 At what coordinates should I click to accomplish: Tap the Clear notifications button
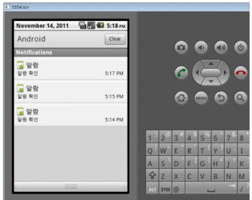coord(115,39)
